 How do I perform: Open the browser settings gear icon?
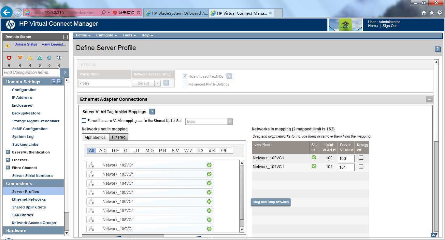[440, 12]
